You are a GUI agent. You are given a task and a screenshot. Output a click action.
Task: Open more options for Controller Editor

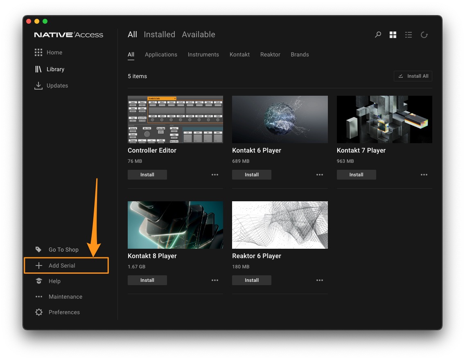tap(215, 175)
